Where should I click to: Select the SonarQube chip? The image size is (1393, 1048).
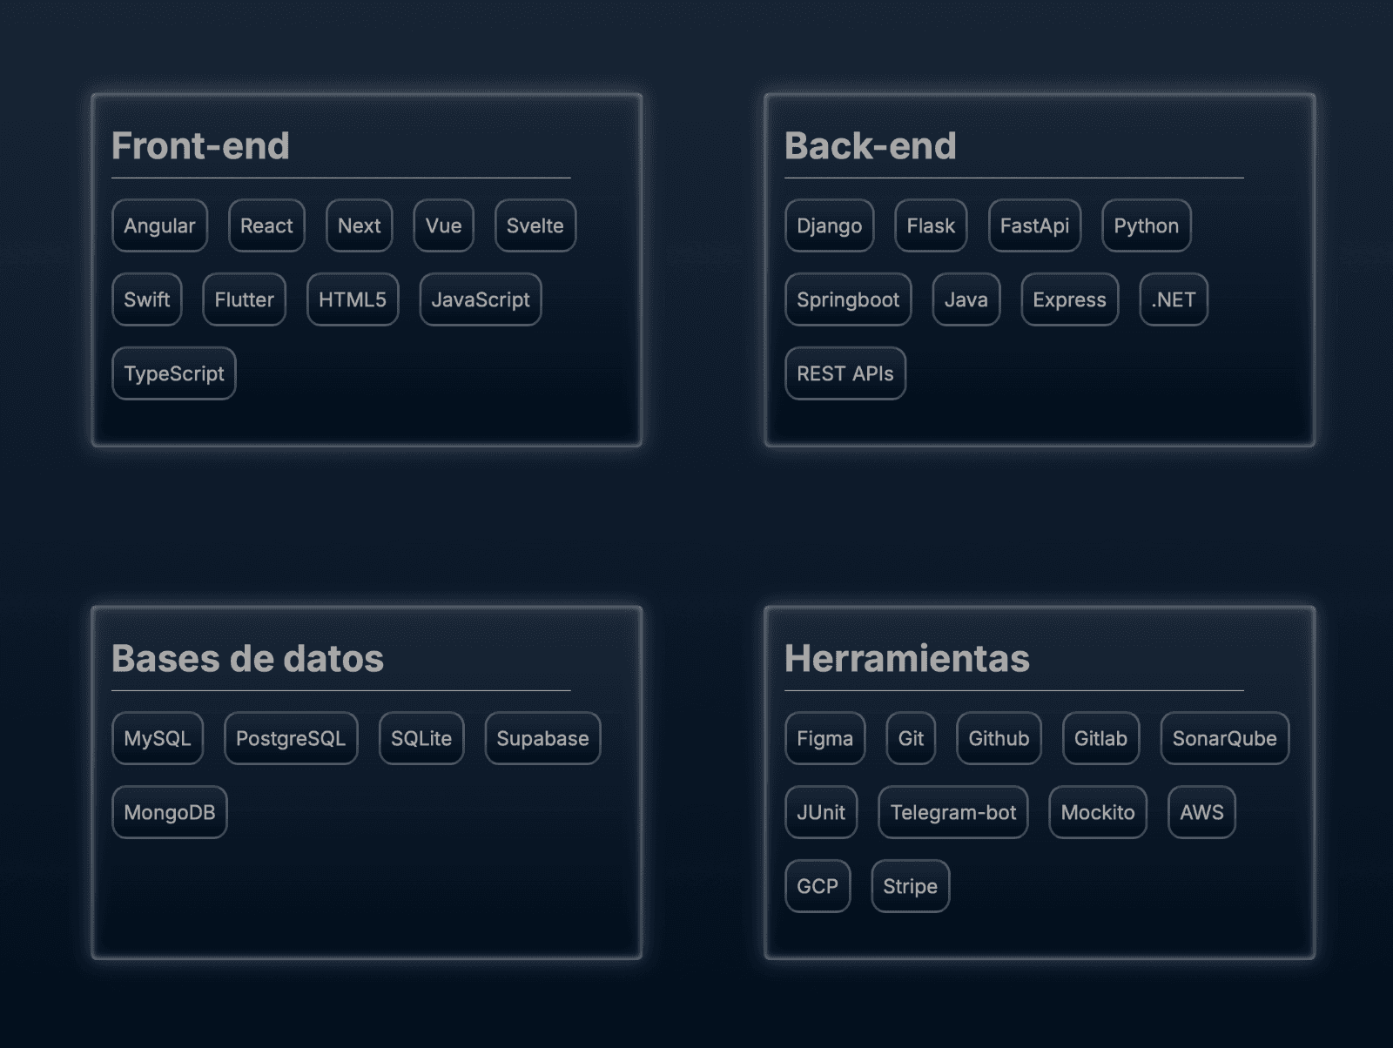(x=1225, y=738)
